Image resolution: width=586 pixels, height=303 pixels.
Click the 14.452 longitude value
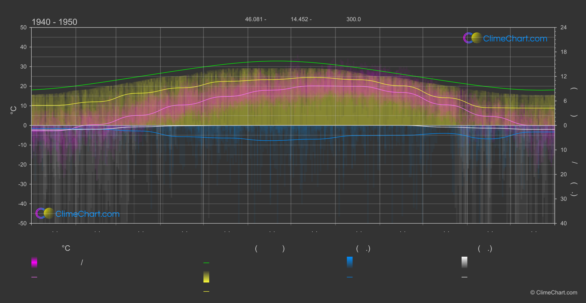point(299,19)
